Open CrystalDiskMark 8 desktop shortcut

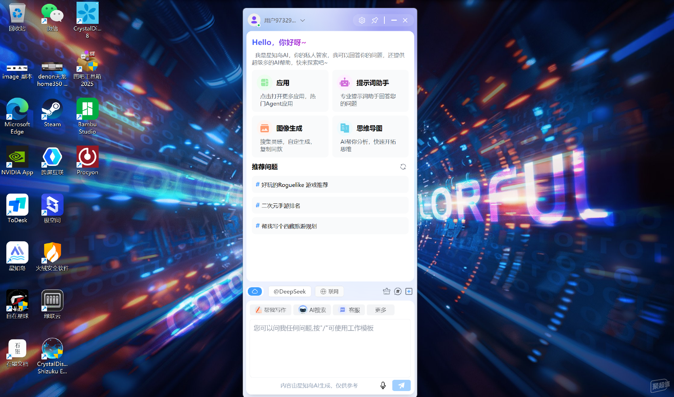pos(87,20)
